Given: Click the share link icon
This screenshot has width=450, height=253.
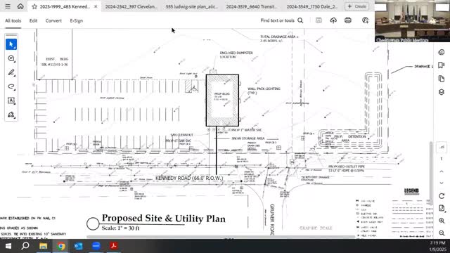Looking at the screenshot, I should [365, 20].
